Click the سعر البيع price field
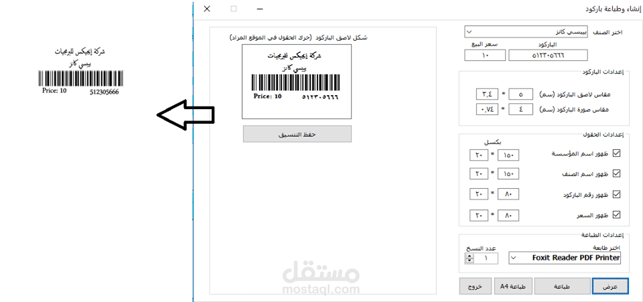The image size is (643, 302). click(x=485, y=56)
